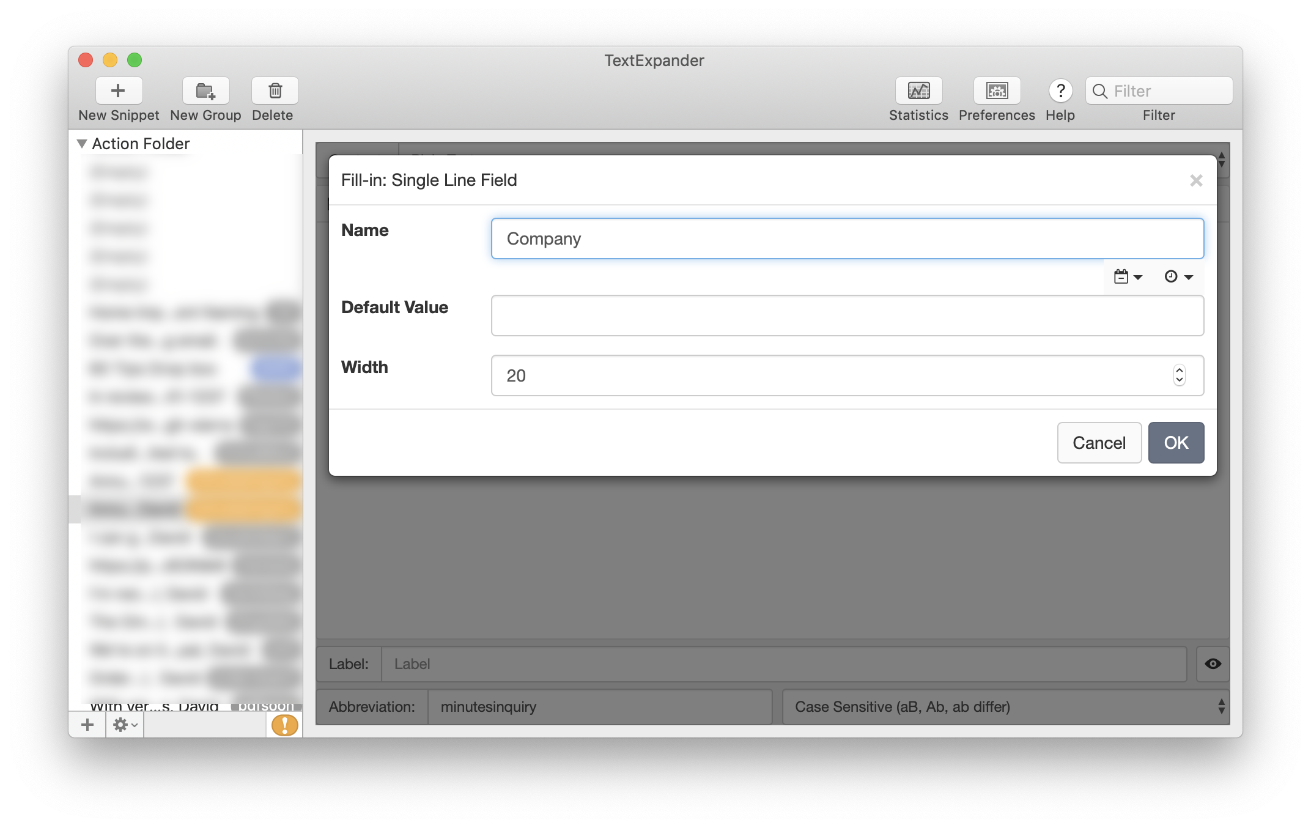Click the Cancel button

[1099, 443]
